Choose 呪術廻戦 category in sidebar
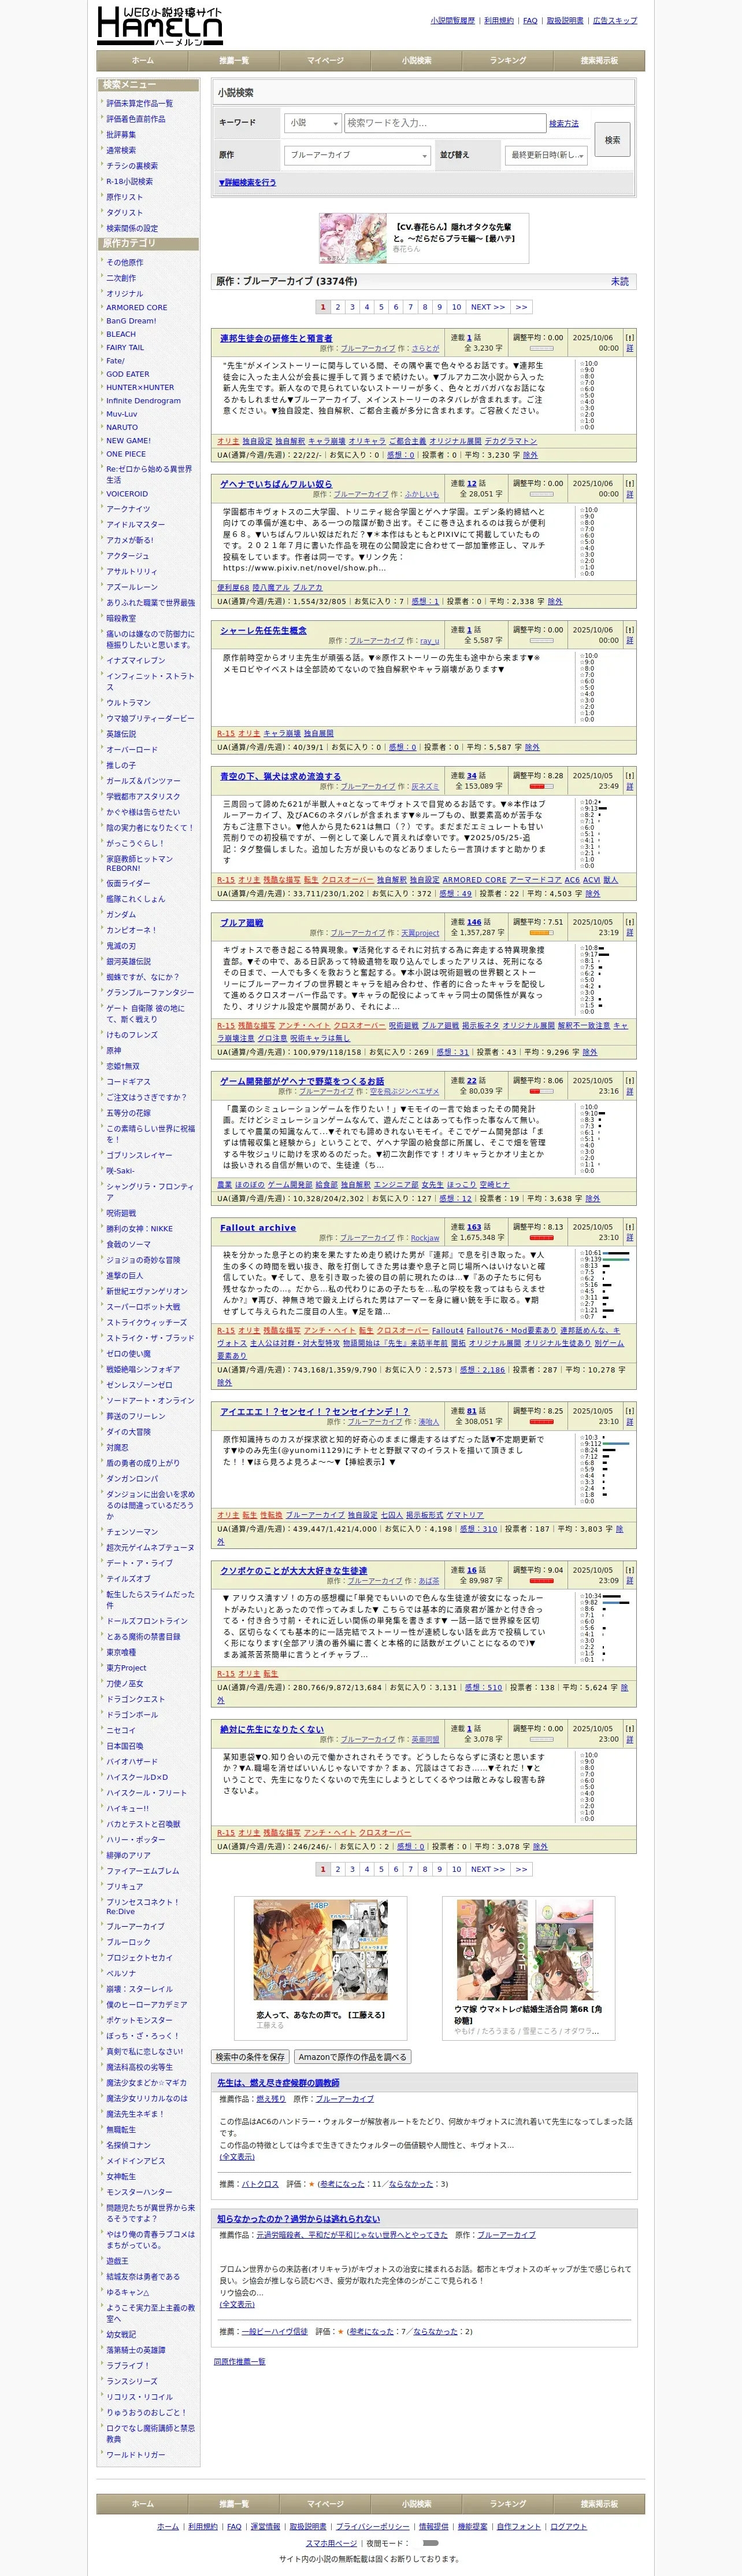This screenshot has height=2576, width=742. tap(121, 1213)
